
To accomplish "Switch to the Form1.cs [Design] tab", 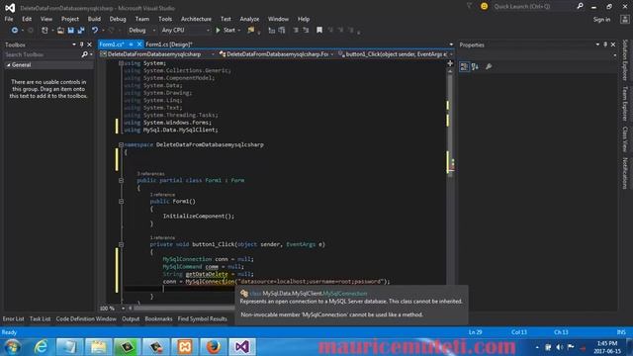I will [169, 44].
